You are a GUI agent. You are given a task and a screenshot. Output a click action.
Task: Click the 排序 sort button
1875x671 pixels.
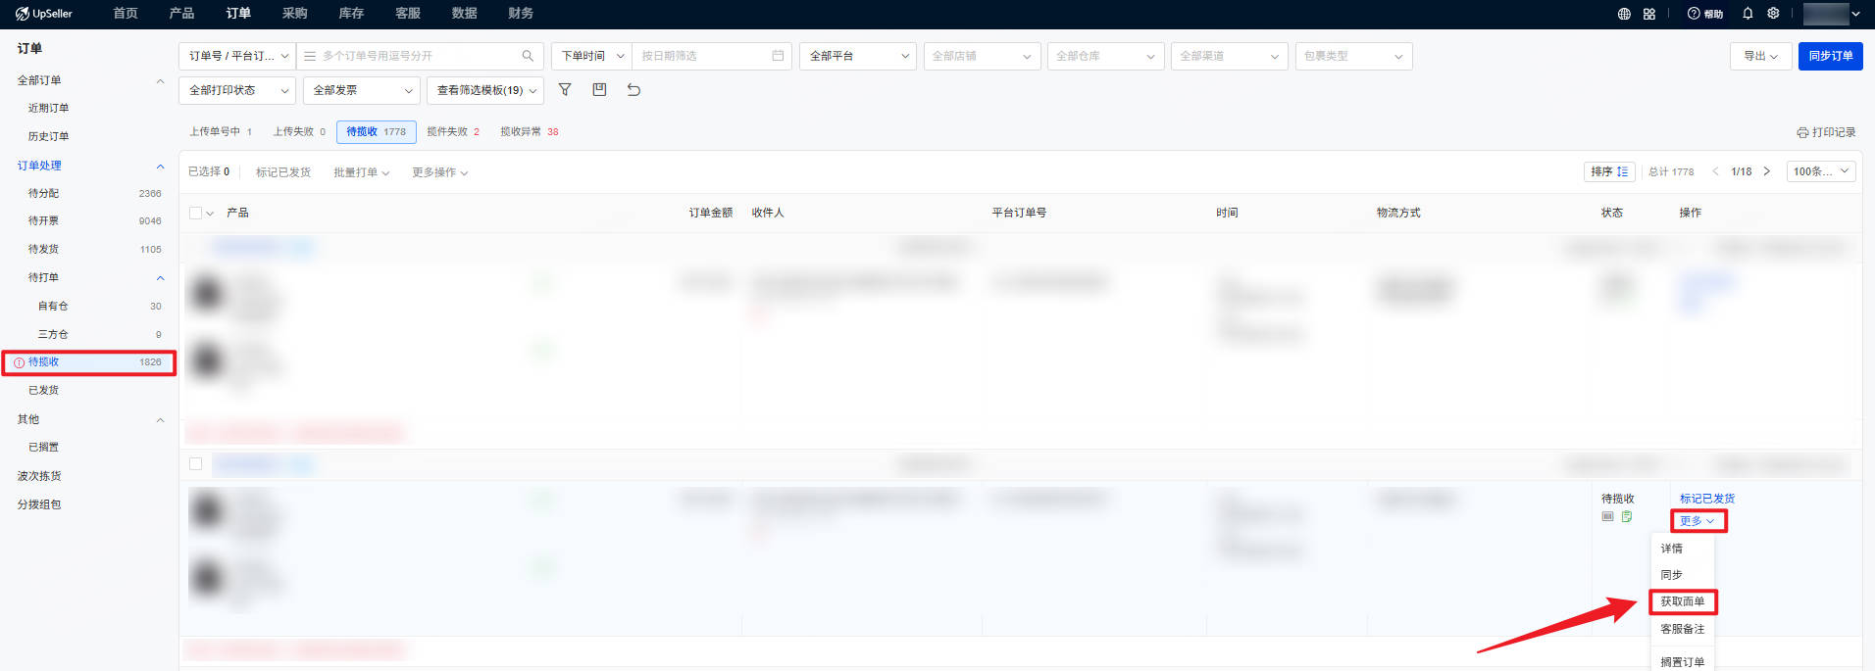coord(1609,171)
